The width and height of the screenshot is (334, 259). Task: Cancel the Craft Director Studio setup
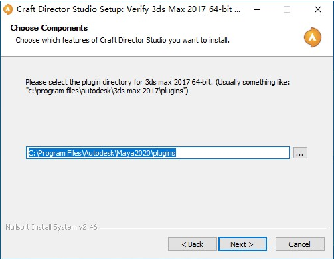(300, 244)
